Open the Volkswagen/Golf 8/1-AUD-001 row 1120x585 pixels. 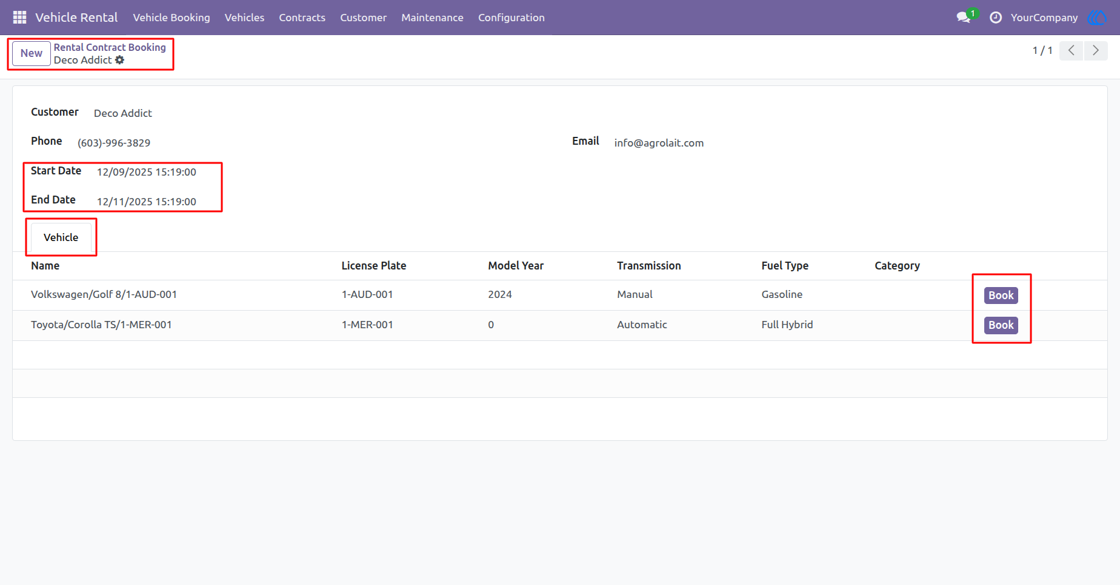[x=560, y=295]
